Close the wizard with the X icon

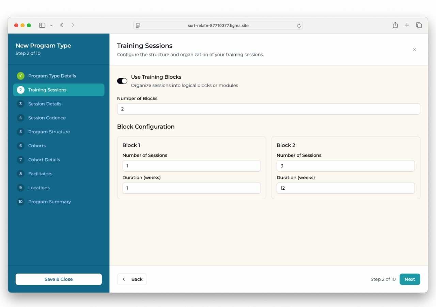point(415,49)
